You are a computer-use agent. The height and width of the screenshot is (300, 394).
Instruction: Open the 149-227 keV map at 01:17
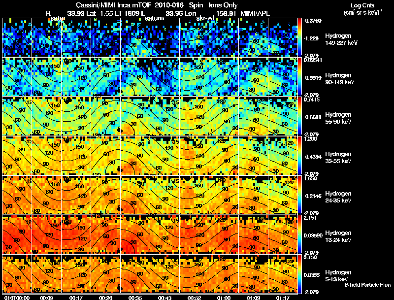[283, 37]
